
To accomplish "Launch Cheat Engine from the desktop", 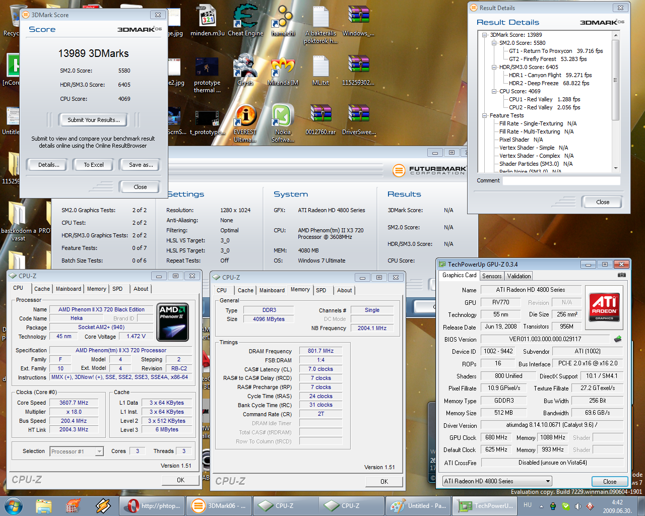I will point(245,20).
